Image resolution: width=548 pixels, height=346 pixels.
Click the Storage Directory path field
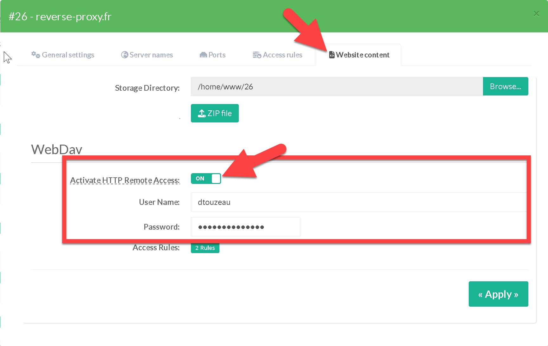(336, 87)
